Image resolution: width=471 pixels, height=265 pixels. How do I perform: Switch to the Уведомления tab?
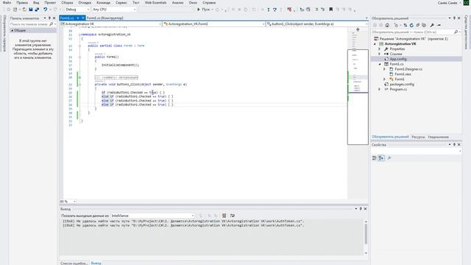tap(439, 137)
